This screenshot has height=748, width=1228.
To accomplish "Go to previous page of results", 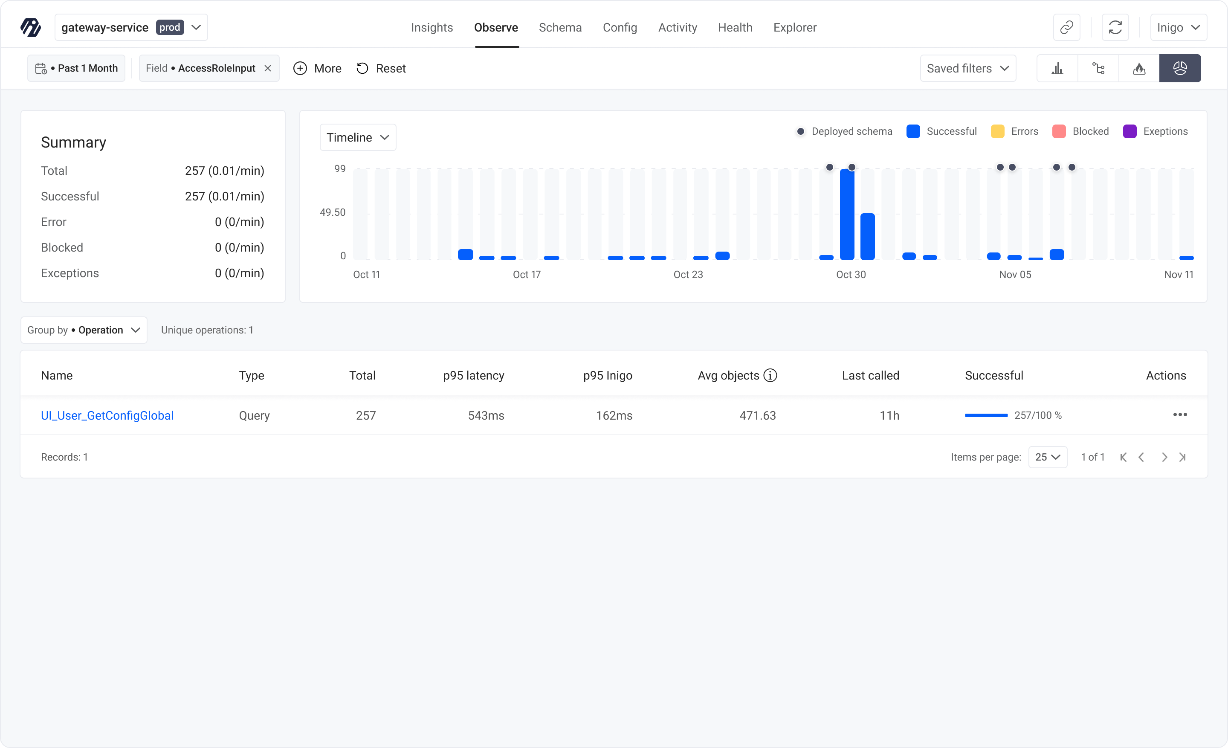I will 1141,457.
